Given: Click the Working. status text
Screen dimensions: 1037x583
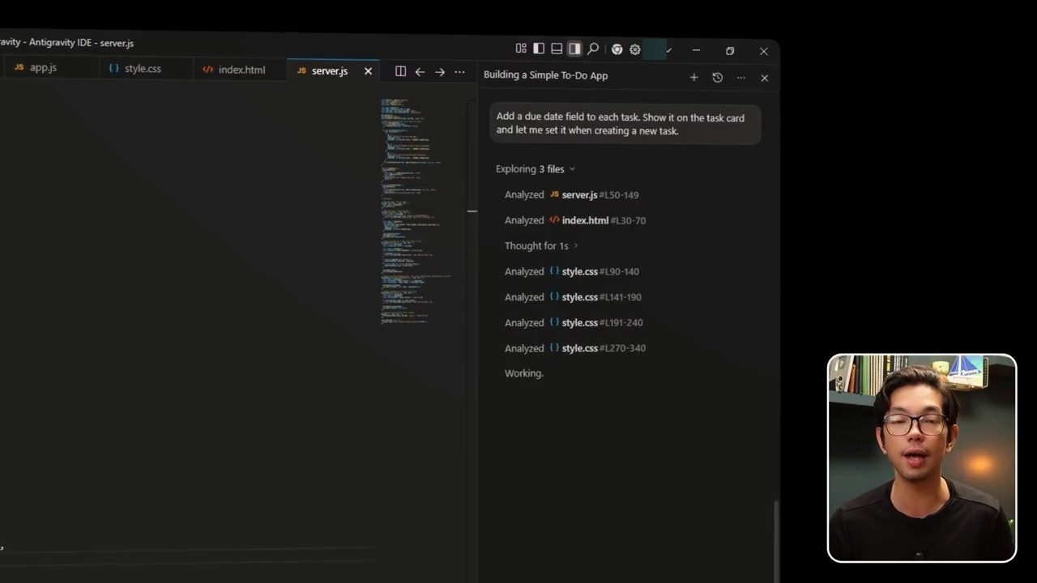Looking at the screenshot, I should pyautogui.click(x=524, y=373).
